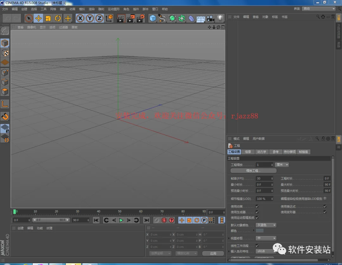The height and width of the screenshot is (265, 342).
Task: Click the 应用 button in the coordinates panel
Action: click(x=213, y=253)
